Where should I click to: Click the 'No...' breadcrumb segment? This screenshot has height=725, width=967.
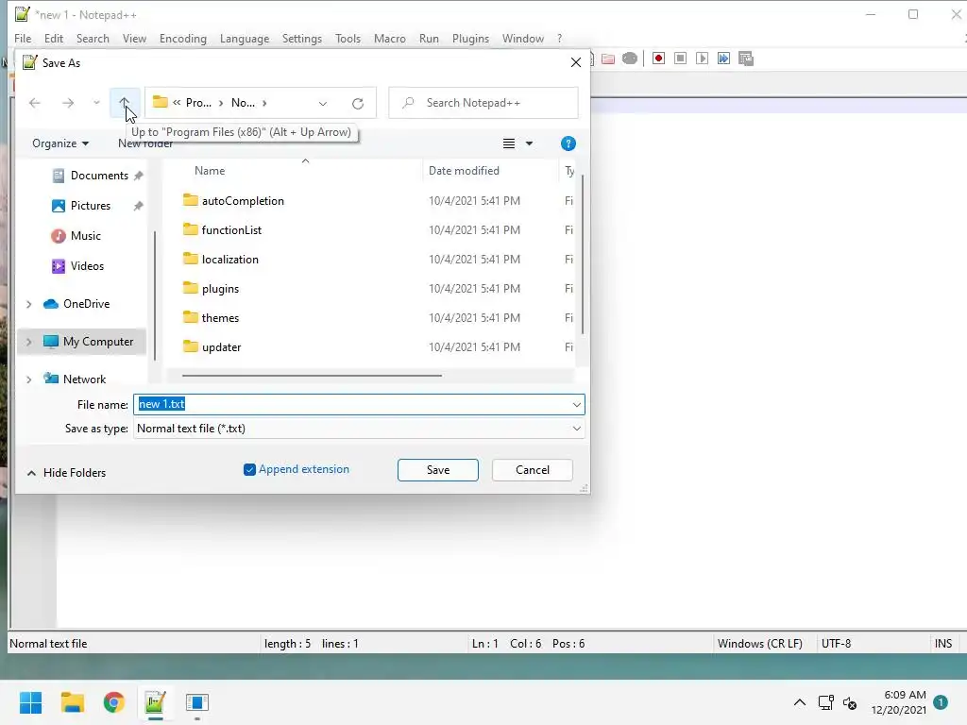click(x=243, y=103)
